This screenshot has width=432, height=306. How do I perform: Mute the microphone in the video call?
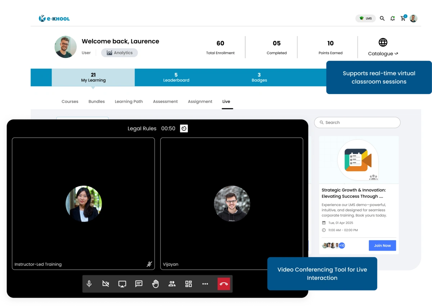pyautogui.click(x=89, y=284)
